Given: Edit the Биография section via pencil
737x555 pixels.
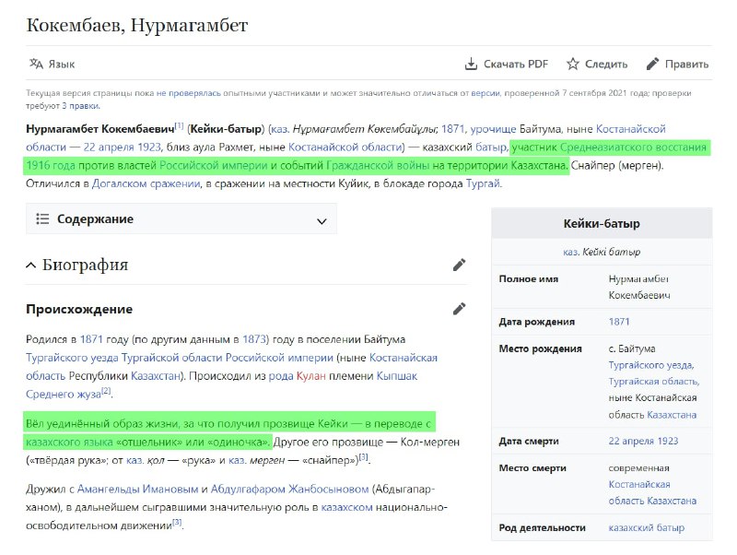Looking at the screenshot, I should click(x=459, y=265).
